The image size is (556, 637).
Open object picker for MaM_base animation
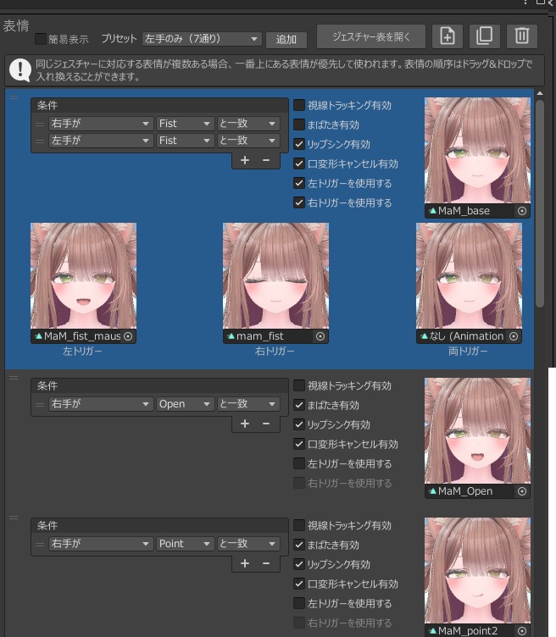(x=522, y=211)
